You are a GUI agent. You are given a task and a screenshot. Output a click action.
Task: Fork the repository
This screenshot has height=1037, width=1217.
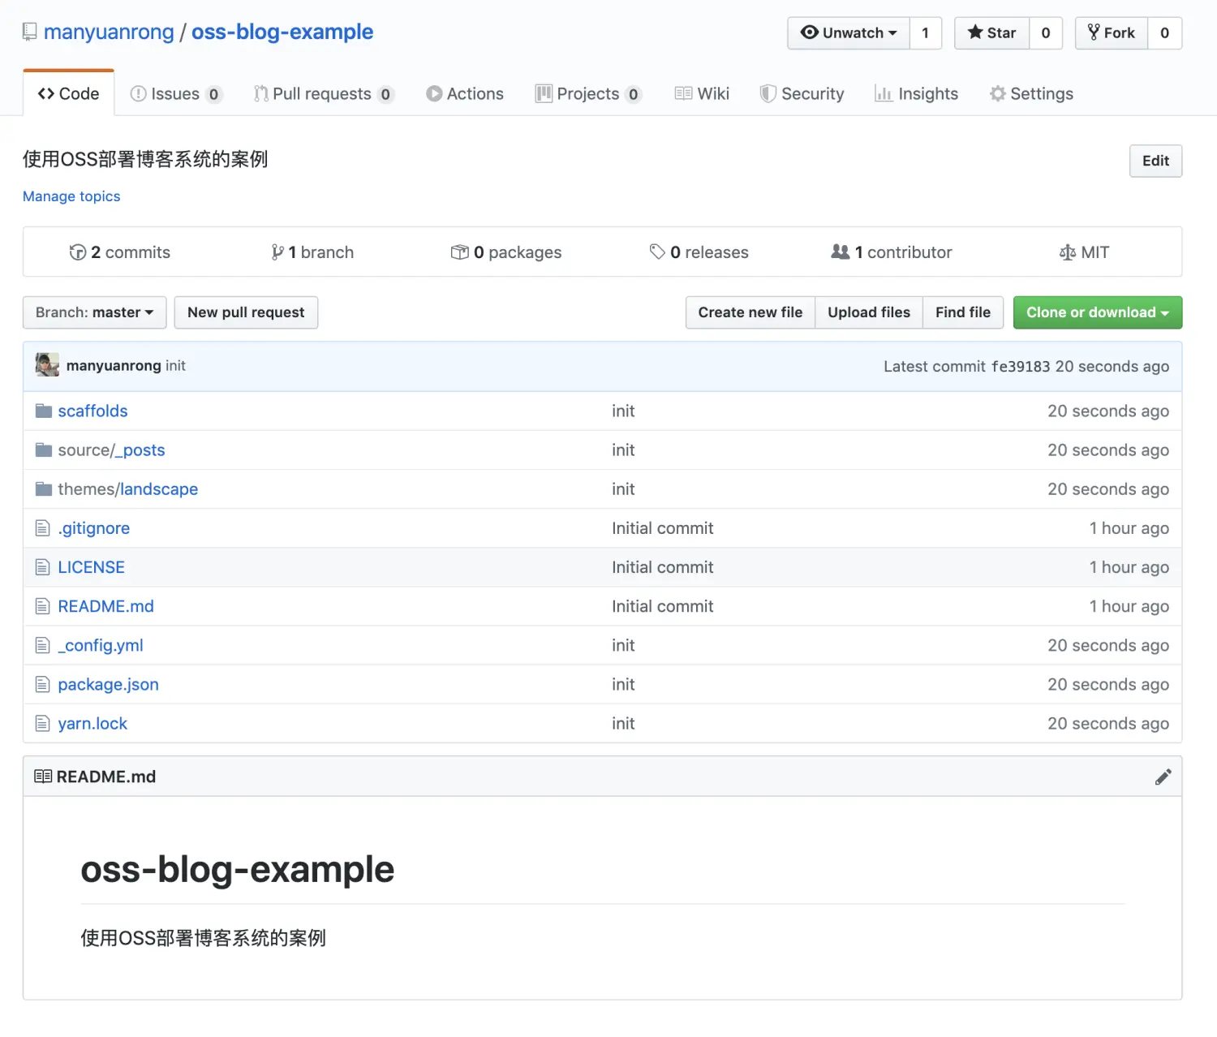tap(1112, 33)
